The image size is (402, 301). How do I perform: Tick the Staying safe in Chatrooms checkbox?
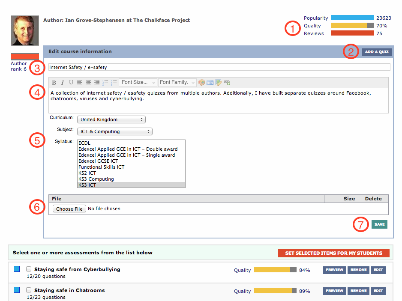(x=29, y=290)
